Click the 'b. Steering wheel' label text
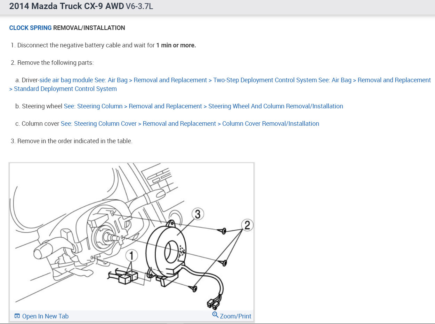Viewport: 435px width, 324px height. [x=39, y=106]
